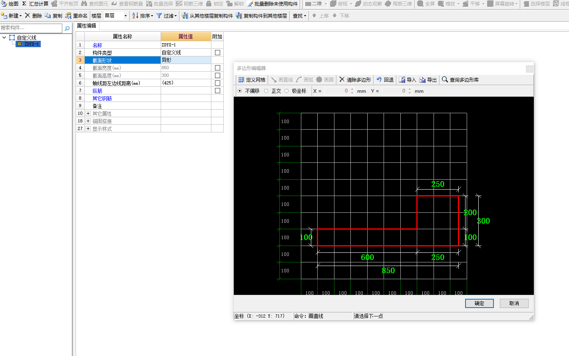Viewport: 569px width, 356px height.
Task: Open the 纵筋 property link
Action: pos(97,91)
